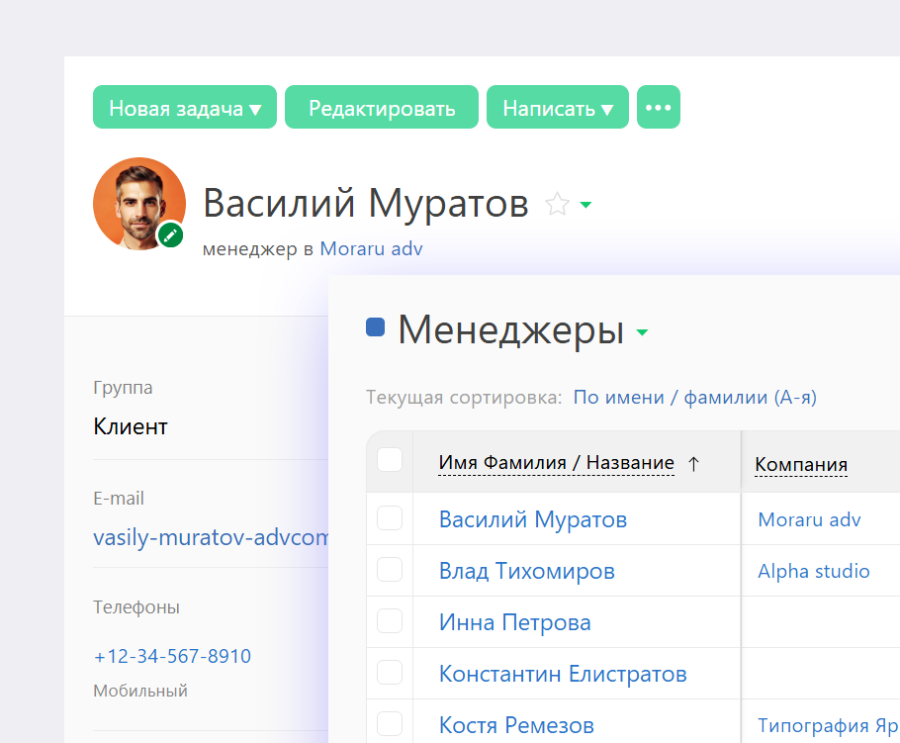Image resolution: width=900 pixels, height=743 pixels.
Task: Open Константин Елистратов contact
Action: click(563, 674)
